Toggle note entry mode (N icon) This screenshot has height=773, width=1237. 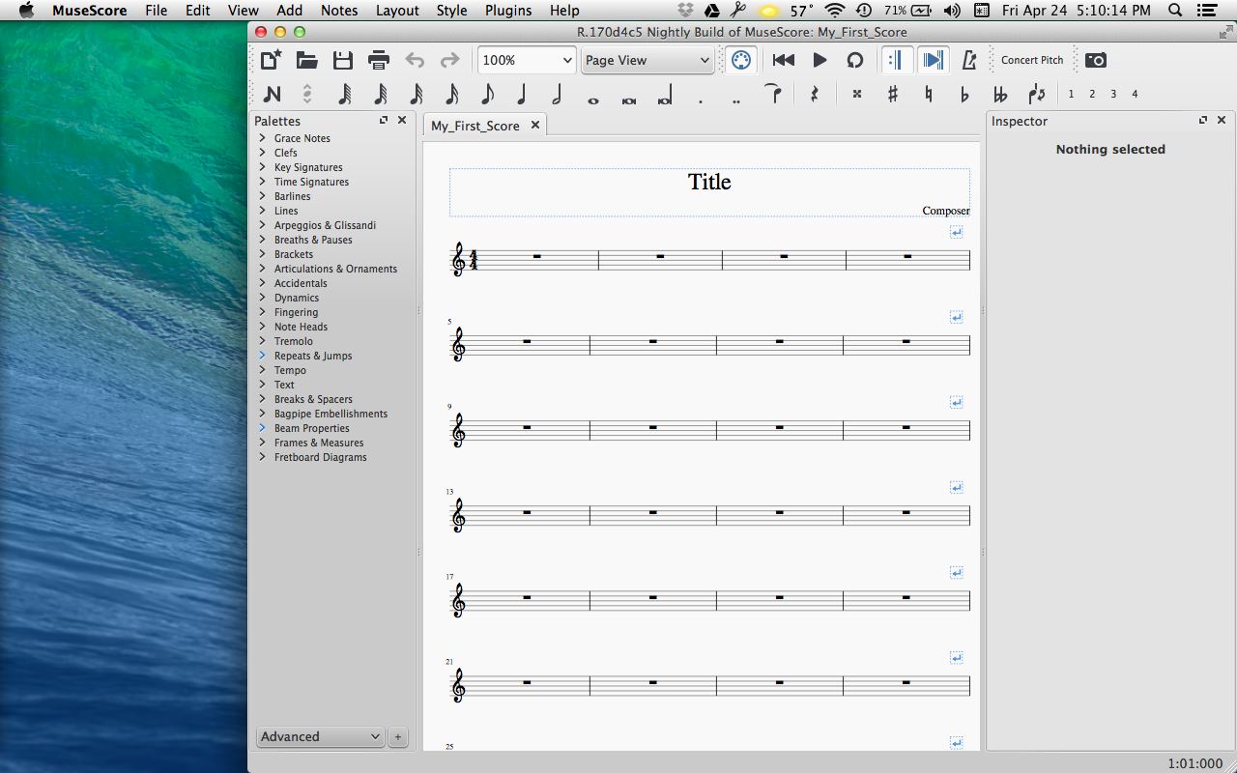[x=272, y=94]
